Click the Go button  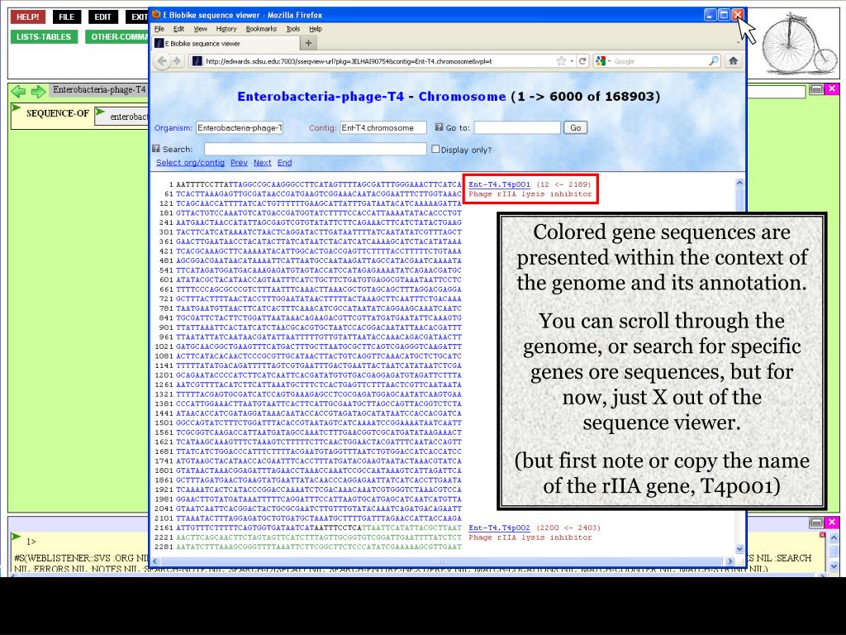point(575,127)
